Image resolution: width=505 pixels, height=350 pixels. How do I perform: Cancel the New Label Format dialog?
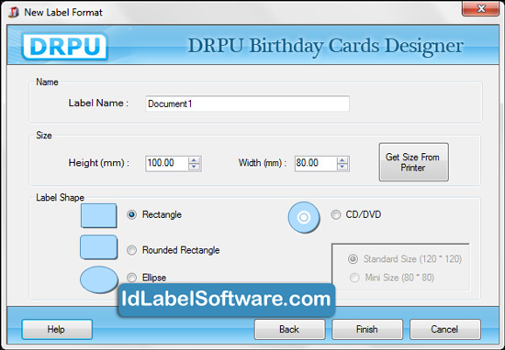coord(445,330)
